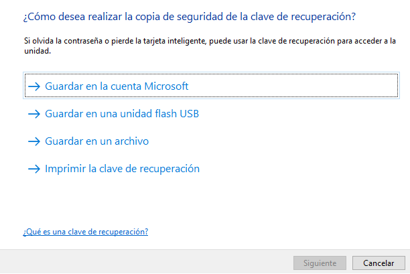Click the blue heading about copia de seguridad

(190, 17)
